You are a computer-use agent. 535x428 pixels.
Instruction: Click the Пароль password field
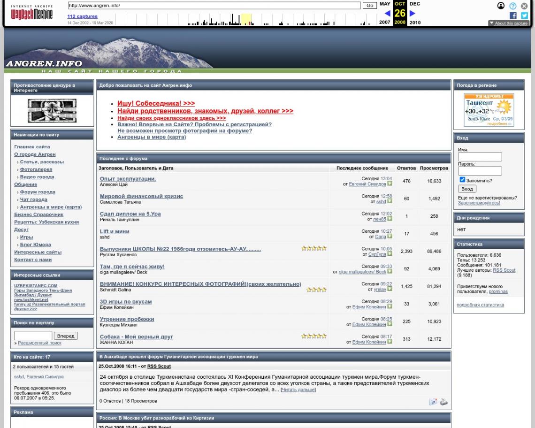point(480,171)
